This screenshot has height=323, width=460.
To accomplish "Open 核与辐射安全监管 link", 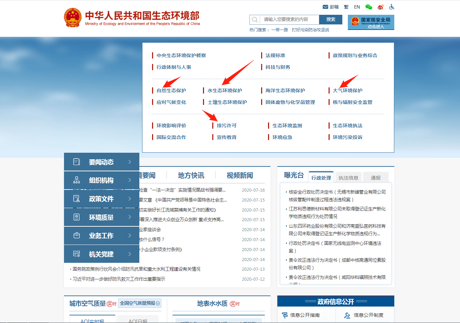I will pyautogui.click(x=352, y=102).
